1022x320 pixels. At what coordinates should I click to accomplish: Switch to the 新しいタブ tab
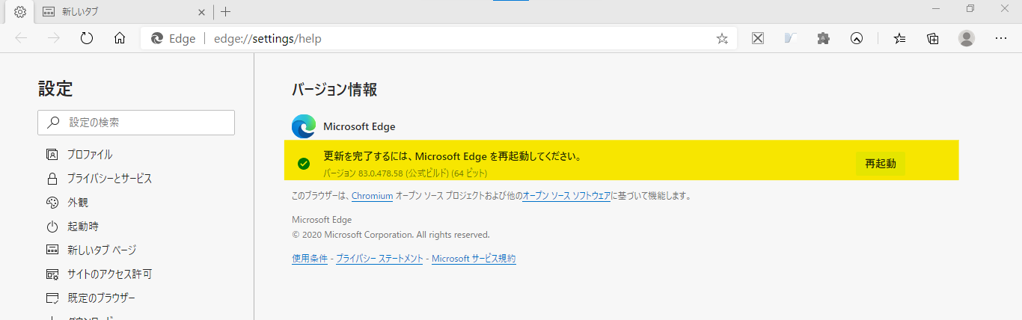click(x=124, y=12)
